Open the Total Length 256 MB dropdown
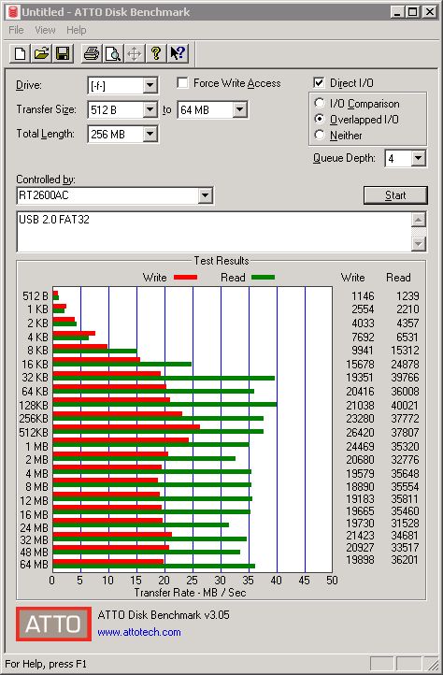Viewport: 443px width, 675px height. point(150,135)
